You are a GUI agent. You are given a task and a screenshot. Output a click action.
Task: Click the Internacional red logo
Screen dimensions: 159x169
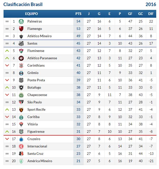(x=21, y=146)
